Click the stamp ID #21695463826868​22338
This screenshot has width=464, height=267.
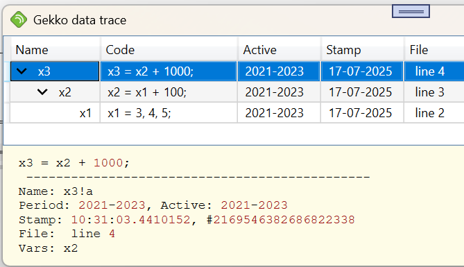pyautogui.click(x=280, y=220)
